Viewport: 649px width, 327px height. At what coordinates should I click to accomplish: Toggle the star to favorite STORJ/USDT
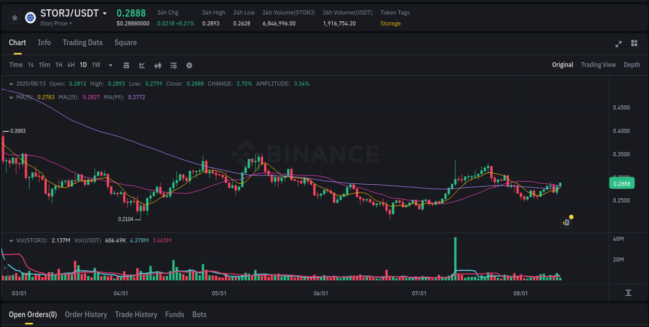pyautogui.click(x=15, y=17)
